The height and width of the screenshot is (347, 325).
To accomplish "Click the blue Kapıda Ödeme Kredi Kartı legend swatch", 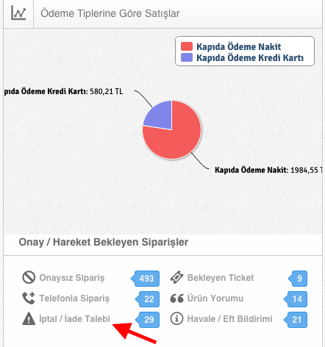I will coord(187,57).
